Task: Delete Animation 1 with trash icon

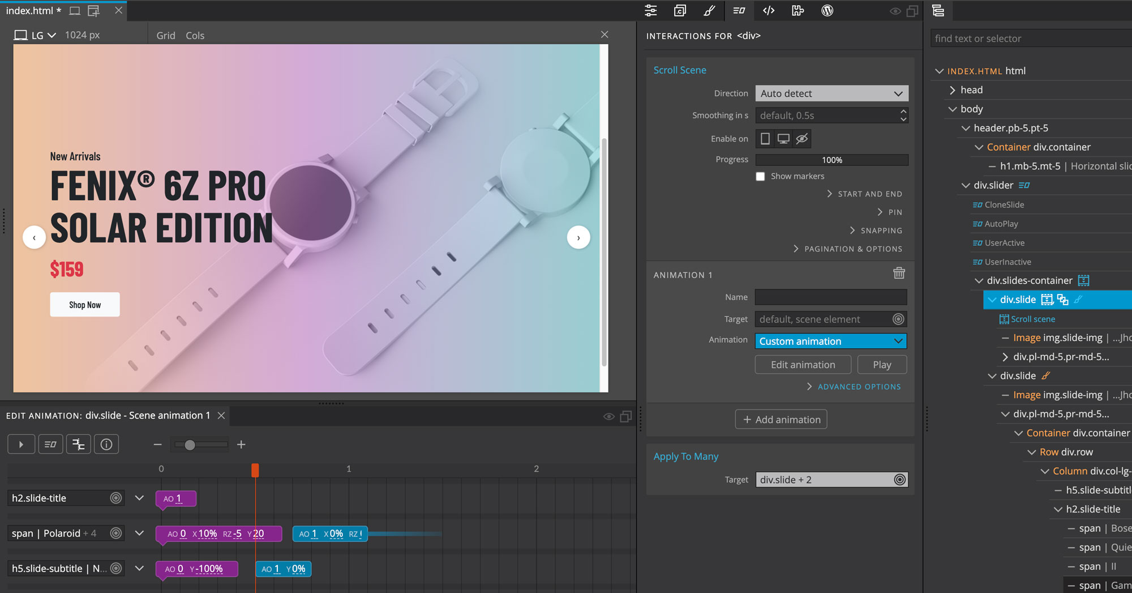Action: pyautogui.click(x=899, y=274)
